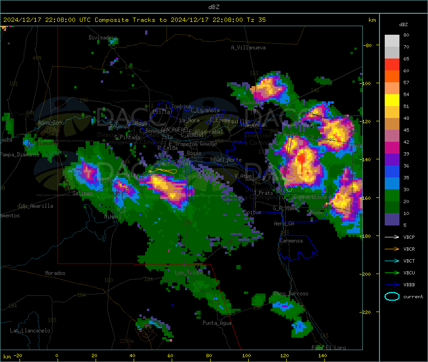This screenshot has height=362, width=428.
Task: Click the 'Bowen' map label
Action: click(x=316, y=212)
